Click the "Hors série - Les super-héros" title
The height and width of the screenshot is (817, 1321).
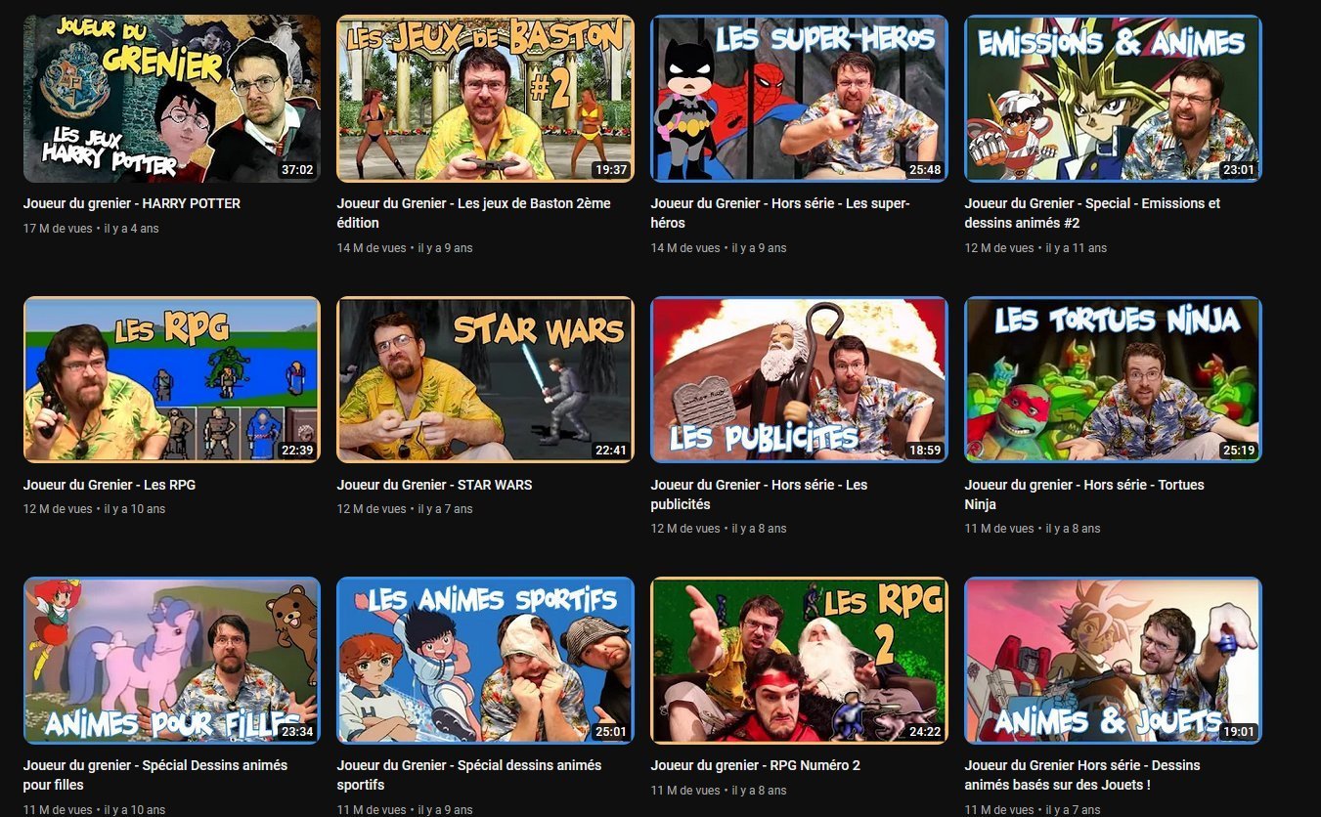coord(780,213)
